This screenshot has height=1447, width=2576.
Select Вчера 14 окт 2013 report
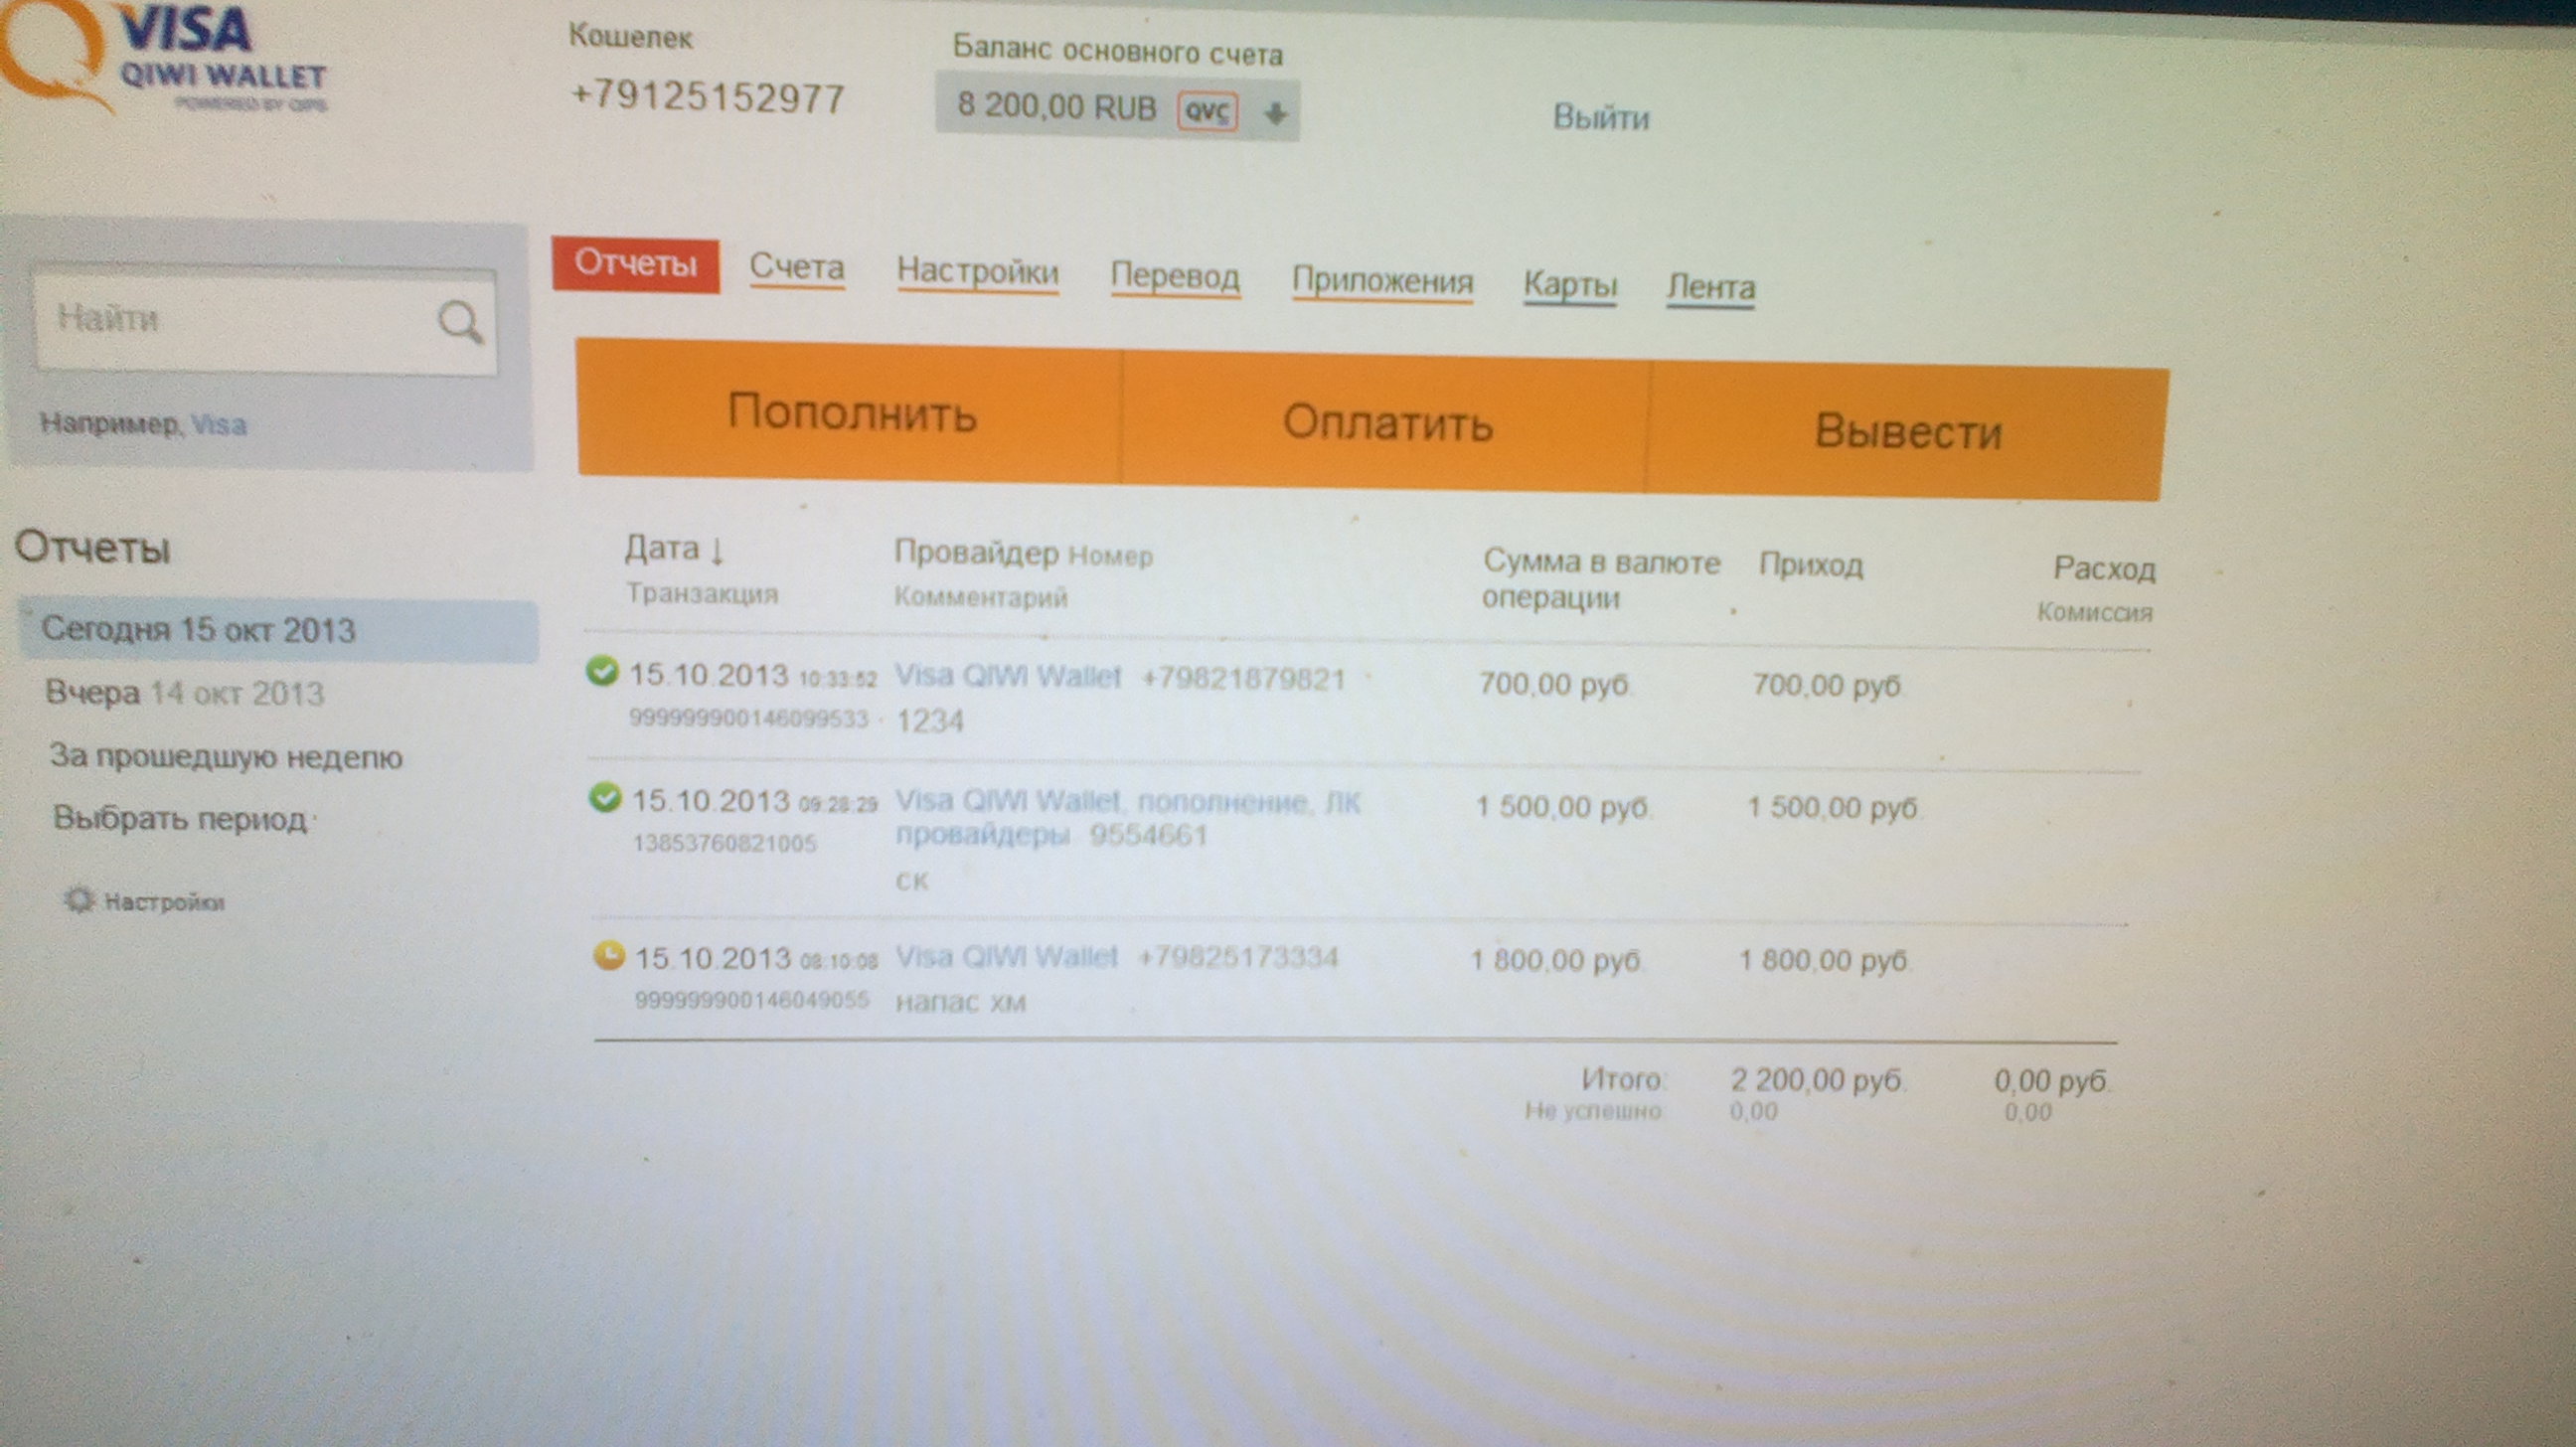pyautogui.click(x=185, y=693)
